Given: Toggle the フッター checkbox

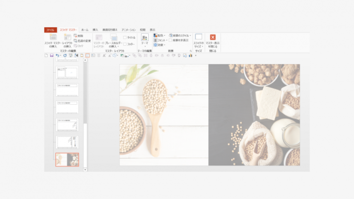Looking at the screenshot, I should tap(125, 44).
